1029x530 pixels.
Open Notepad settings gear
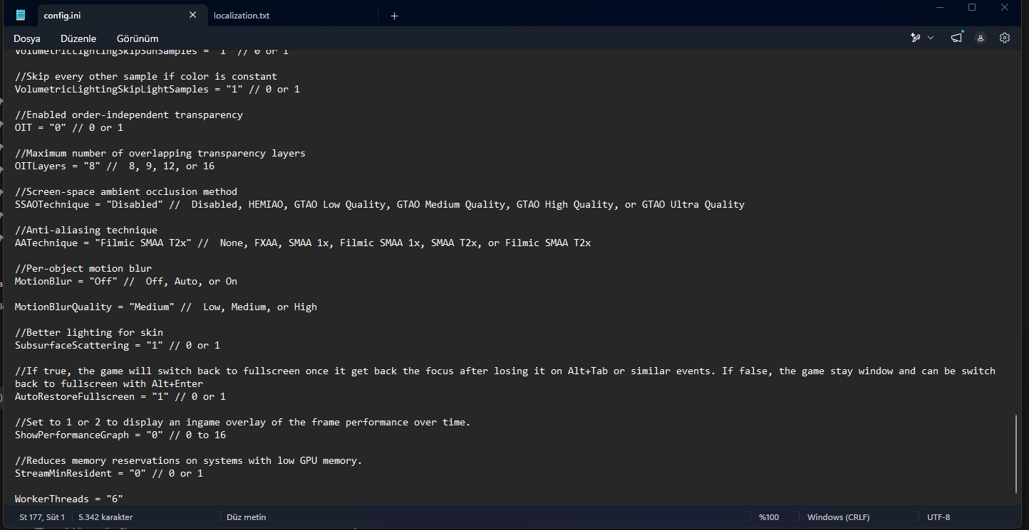(1005, 38)
